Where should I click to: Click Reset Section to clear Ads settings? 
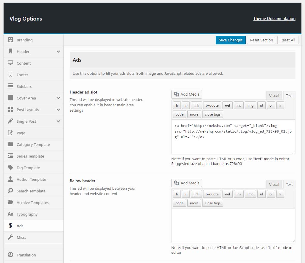click(x=261, y=40)
